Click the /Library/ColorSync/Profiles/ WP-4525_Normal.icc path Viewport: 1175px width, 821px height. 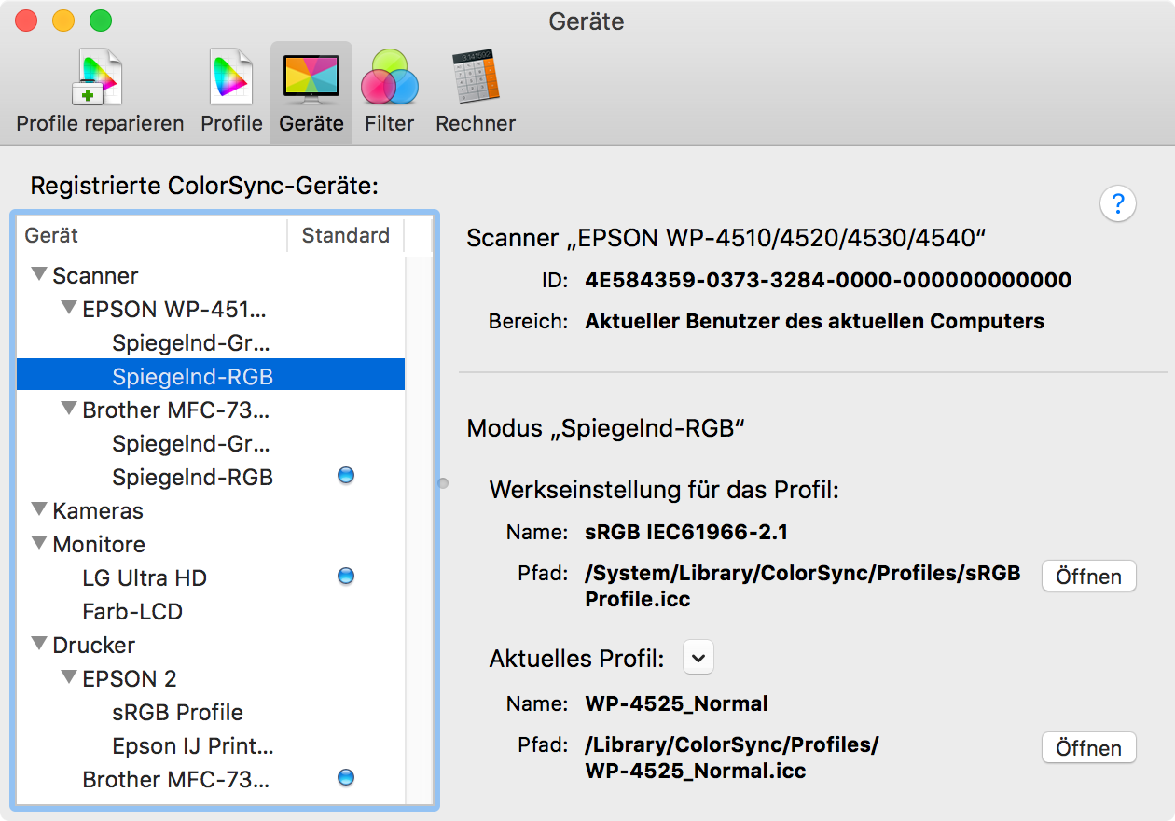coord(732,758)
